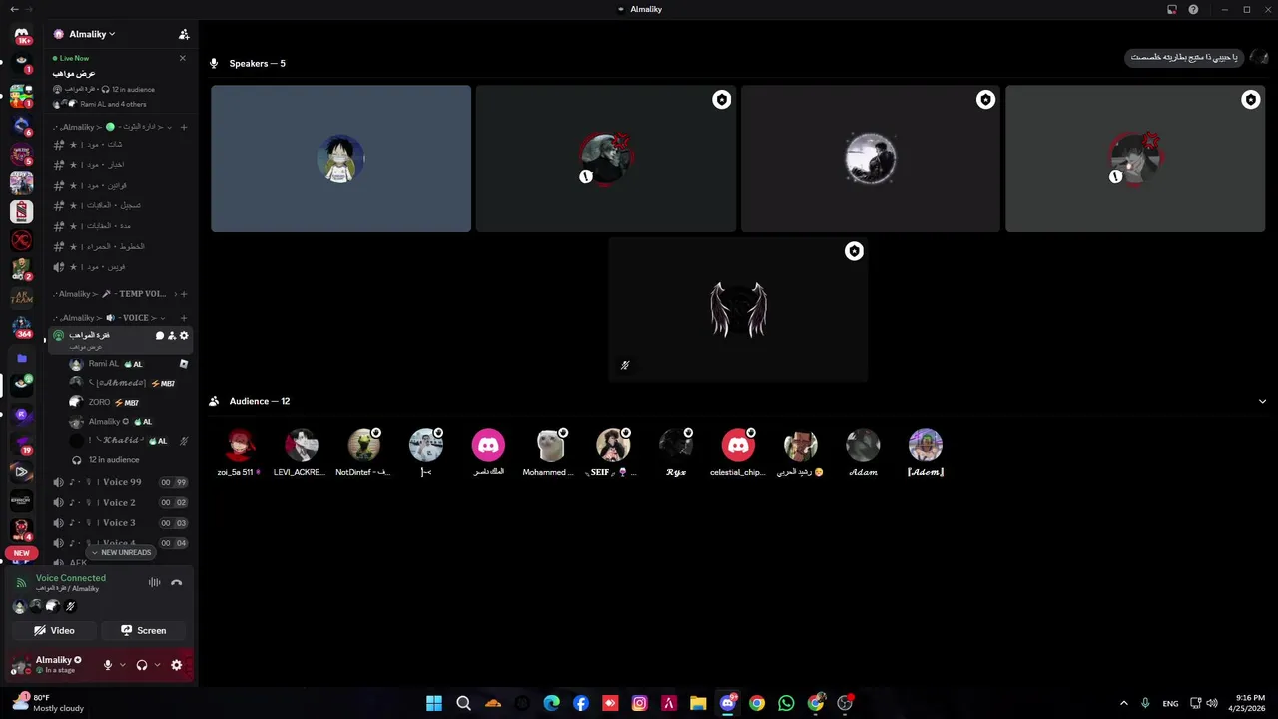Show hidden system tray icons arrow
This screenshot has width=1278, height=719.
1123,703
